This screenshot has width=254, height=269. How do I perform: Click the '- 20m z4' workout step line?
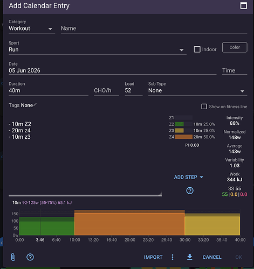19,130
